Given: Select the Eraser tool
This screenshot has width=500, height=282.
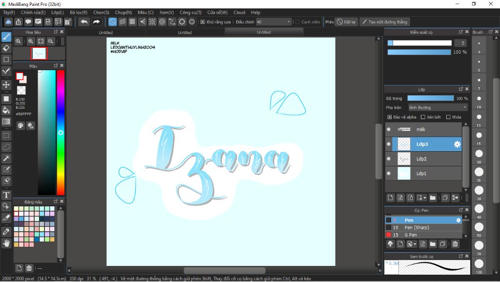Looking at the screenshot, I should (6, 48).
